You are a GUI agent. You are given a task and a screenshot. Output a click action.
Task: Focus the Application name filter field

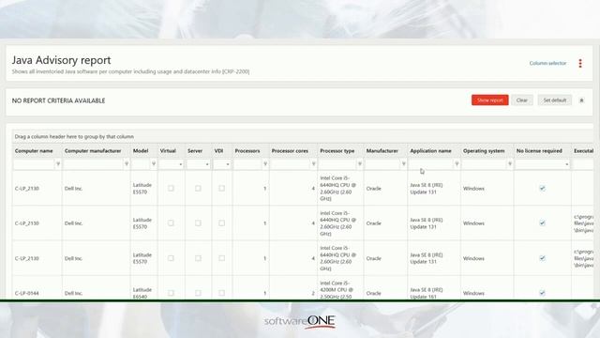point(431,164)
